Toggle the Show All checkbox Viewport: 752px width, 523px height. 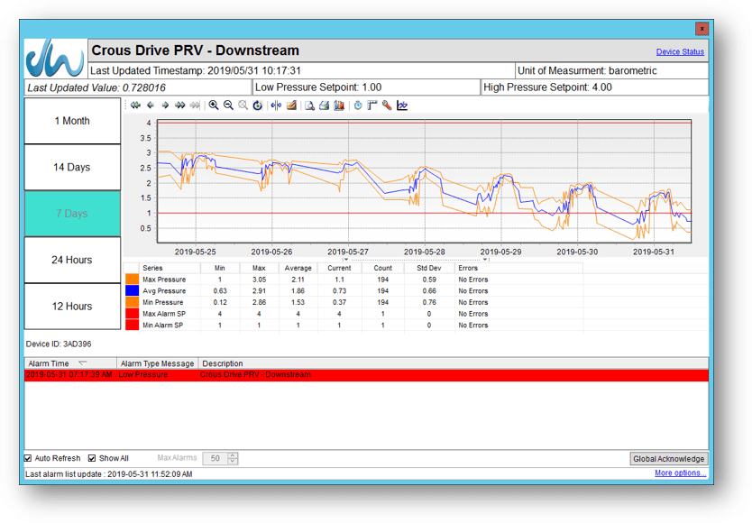click(92, 458)
